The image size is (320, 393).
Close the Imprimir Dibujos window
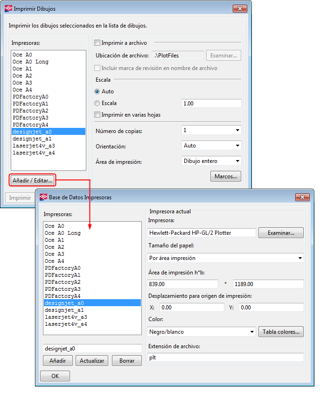(240, 8)
